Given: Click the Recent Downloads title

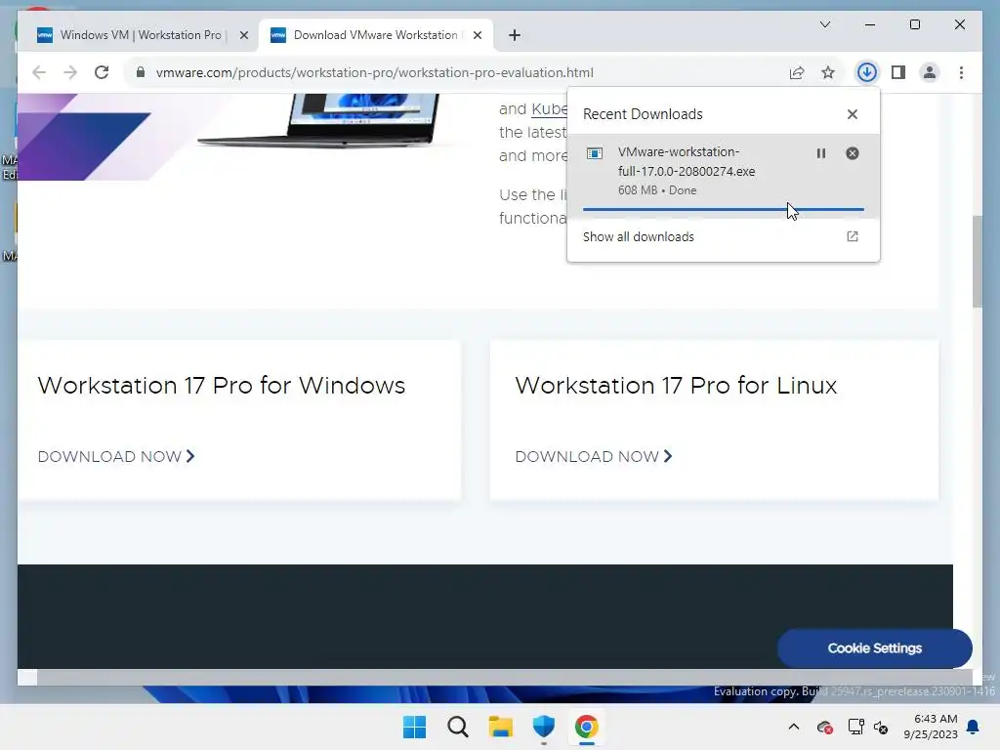Looking at the screenshot, I should pos(643,114).
